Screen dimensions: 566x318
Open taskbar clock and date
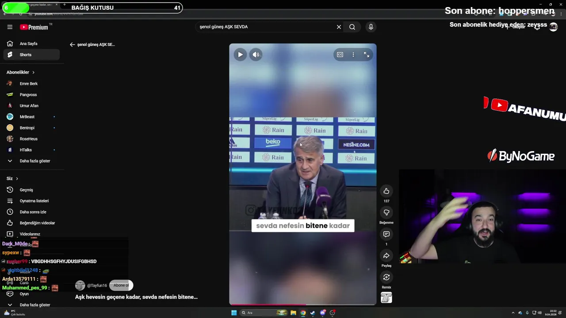click(551, 313)
